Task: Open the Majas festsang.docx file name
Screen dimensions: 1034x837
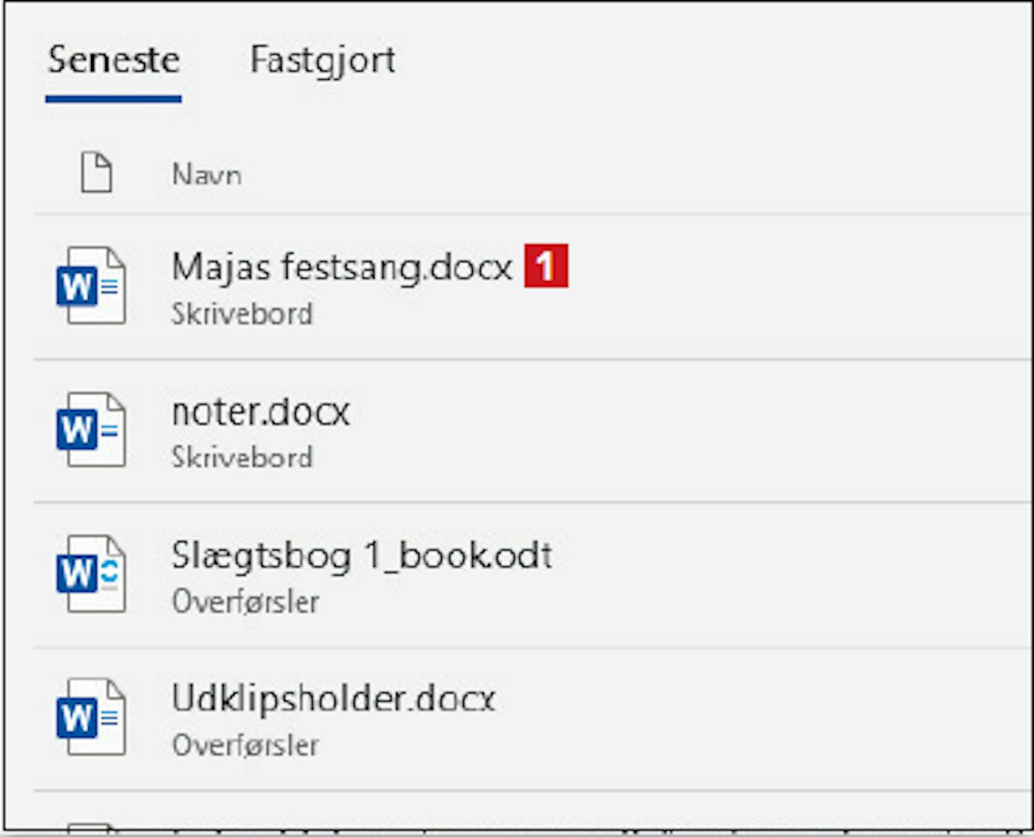Action: 342,267
